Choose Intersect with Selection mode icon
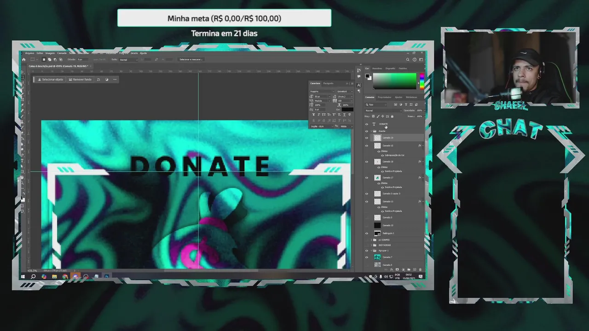Screen dimensions: 589x331 tap(61, 59)
